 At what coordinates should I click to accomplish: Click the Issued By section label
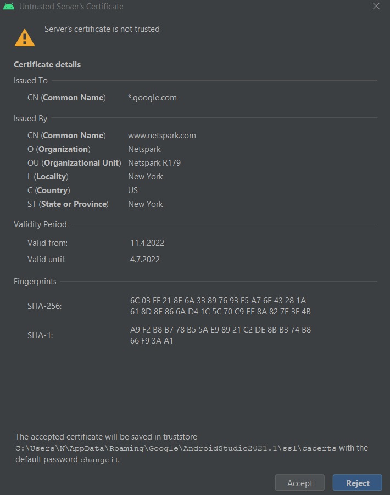(31, 119)
